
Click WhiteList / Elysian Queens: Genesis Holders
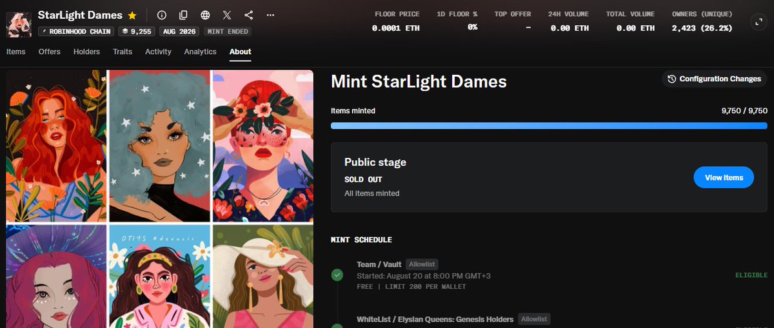(x=435, y=319)
